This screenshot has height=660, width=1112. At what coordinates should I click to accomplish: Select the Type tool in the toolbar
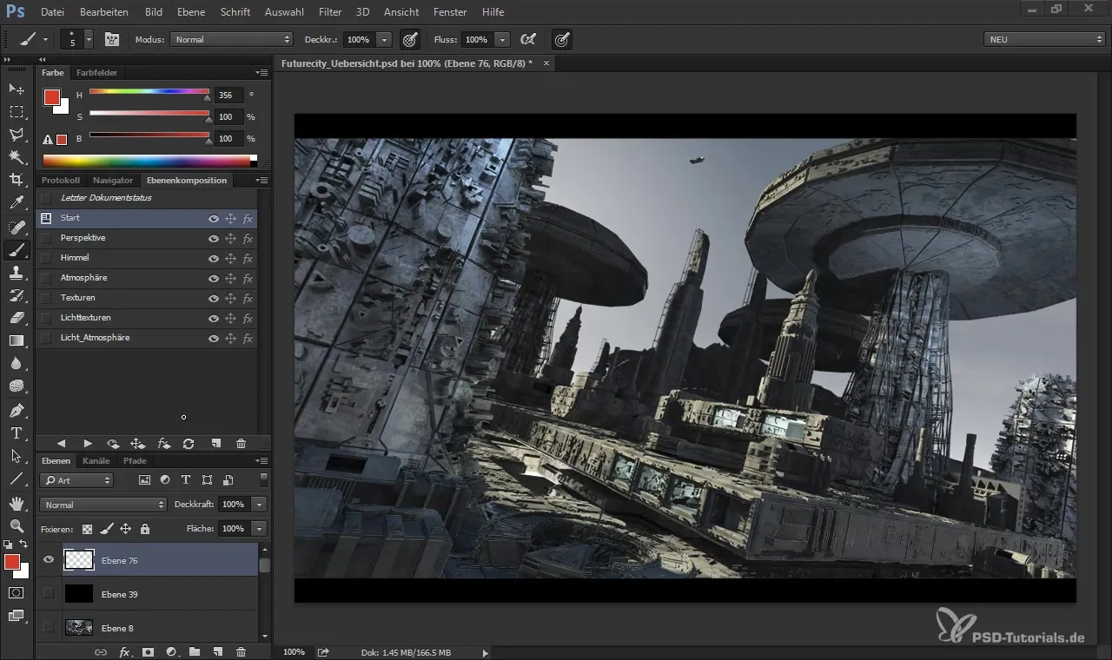[17, 432]
